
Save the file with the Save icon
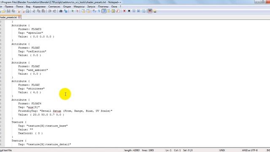click(8, 11)
